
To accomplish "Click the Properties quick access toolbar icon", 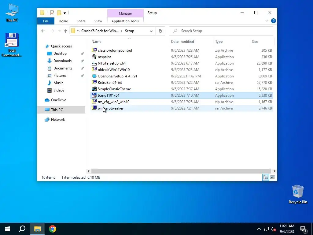I will coord(52,13).
